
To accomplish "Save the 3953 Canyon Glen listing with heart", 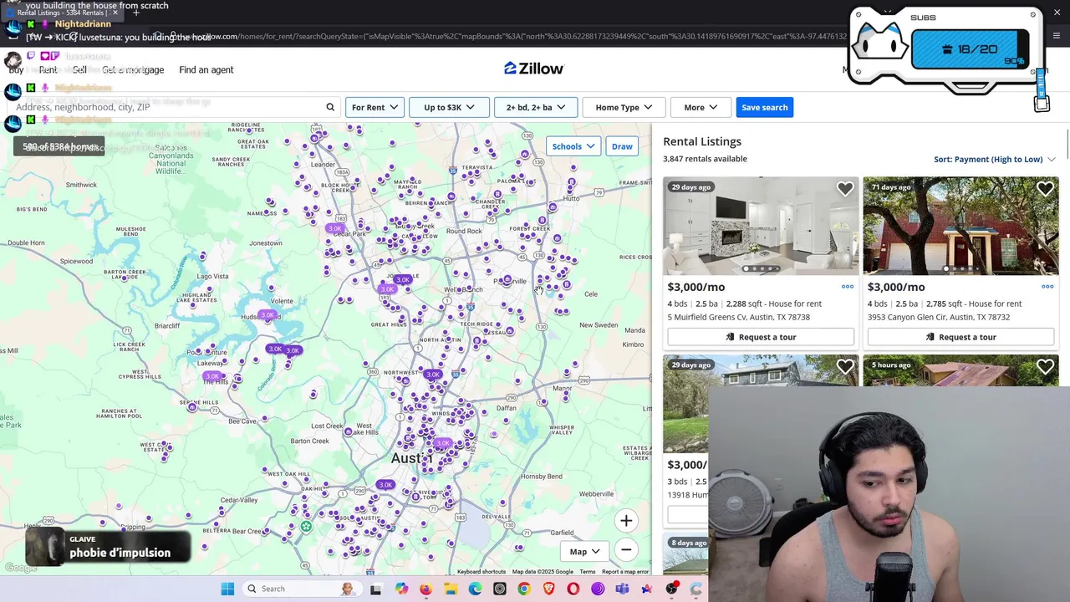I will point(1045,190).
